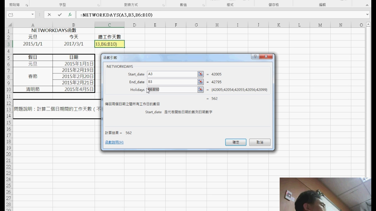Screen dimensions: 376x211
Task: Click the End_date range selector icon
Action: point(200,82)
